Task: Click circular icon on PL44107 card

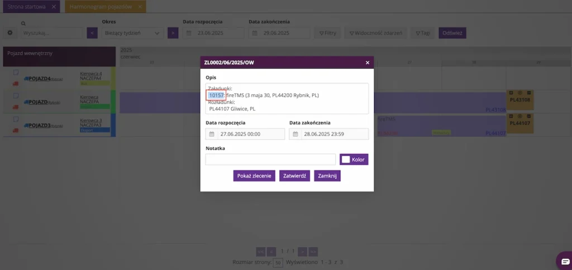Action: 520,116
